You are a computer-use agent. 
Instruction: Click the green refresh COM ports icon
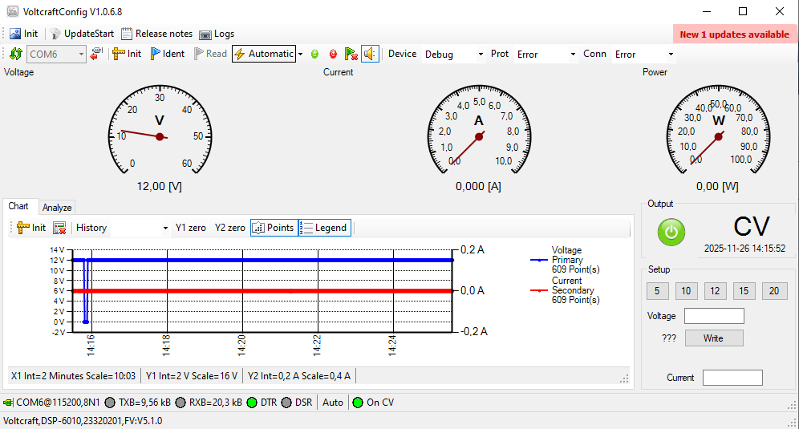[x=16, y=54]
